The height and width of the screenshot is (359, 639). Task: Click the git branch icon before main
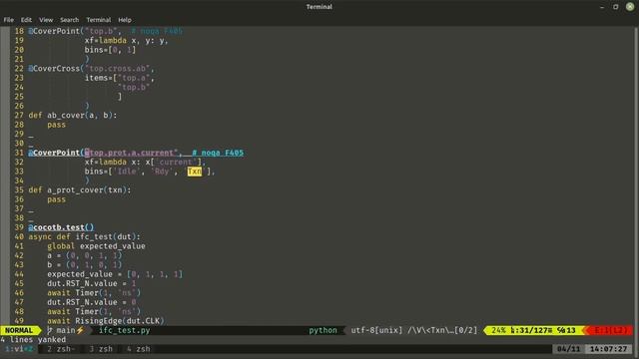click(x=50, y=330)
